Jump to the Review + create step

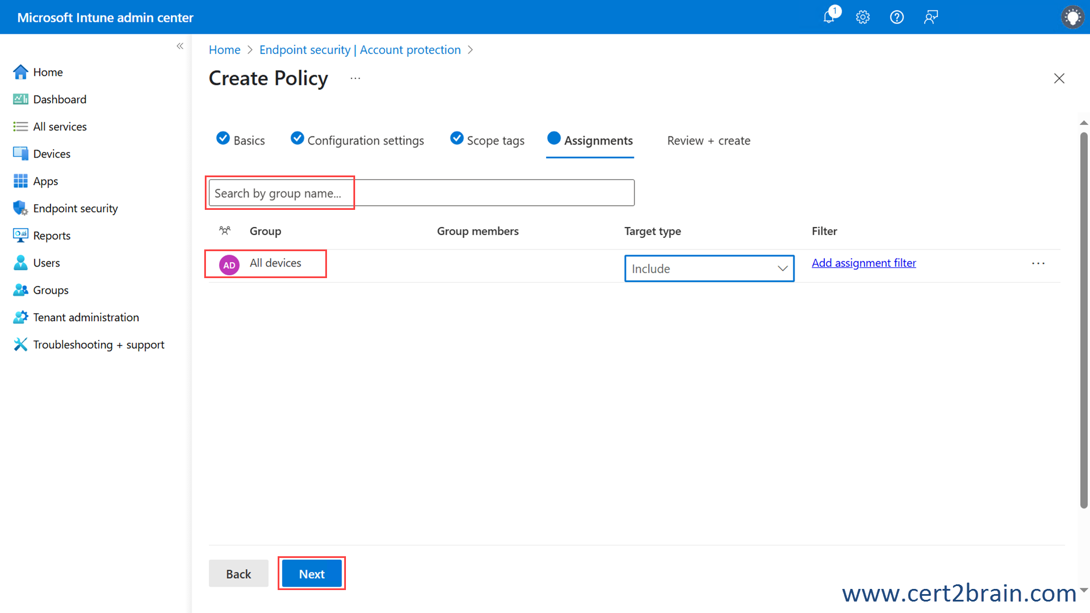(708, 140)
